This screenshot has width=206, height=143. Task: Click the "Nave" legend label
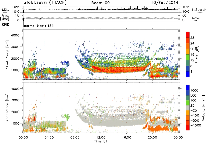tap(196, 18)
